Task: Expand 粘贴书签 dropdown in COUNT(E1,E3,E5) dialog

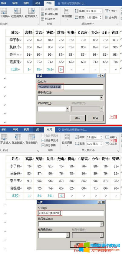Action: pos(101,109)
